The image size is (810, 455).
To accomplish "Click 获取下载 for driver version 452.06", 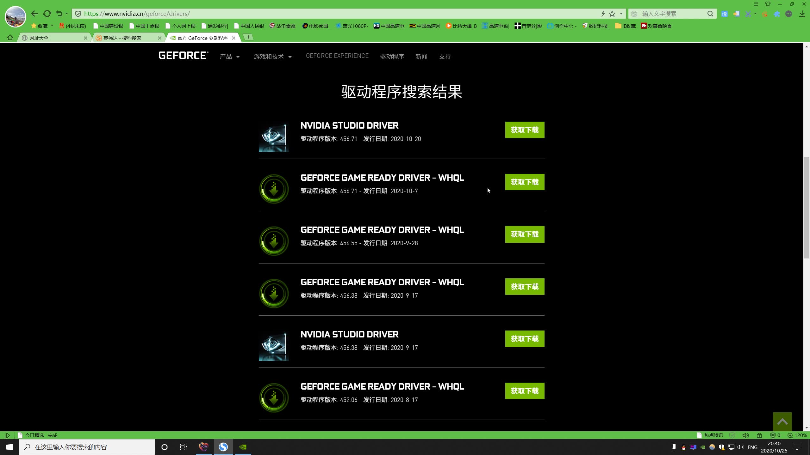I will (525, 391).
